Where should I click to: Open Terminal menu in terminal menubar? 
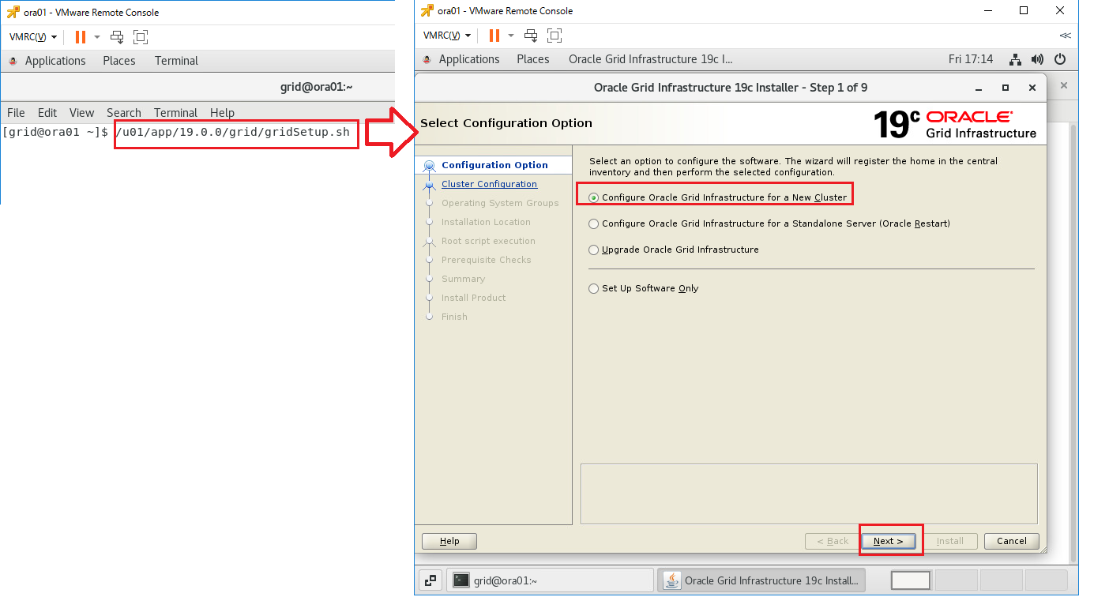(x=175, y=113)
